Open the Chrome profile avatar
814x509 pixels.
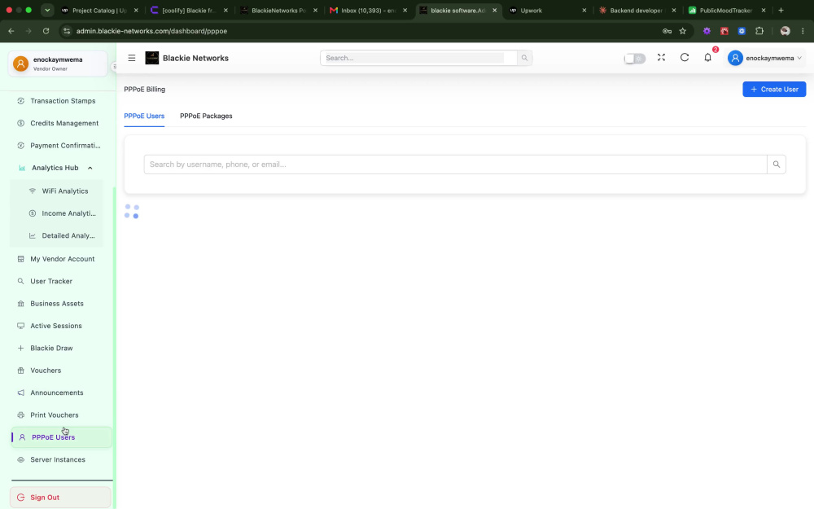click(x=785, y=31)
